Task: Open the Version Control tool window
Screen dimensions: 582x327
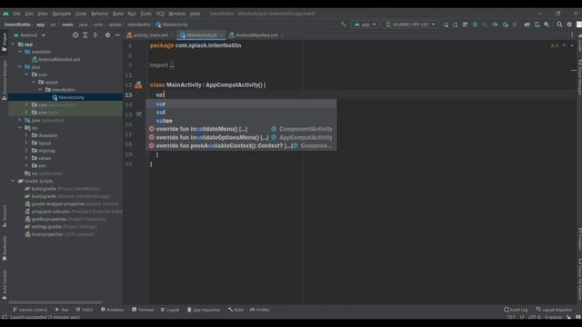Action: [30, 310]
